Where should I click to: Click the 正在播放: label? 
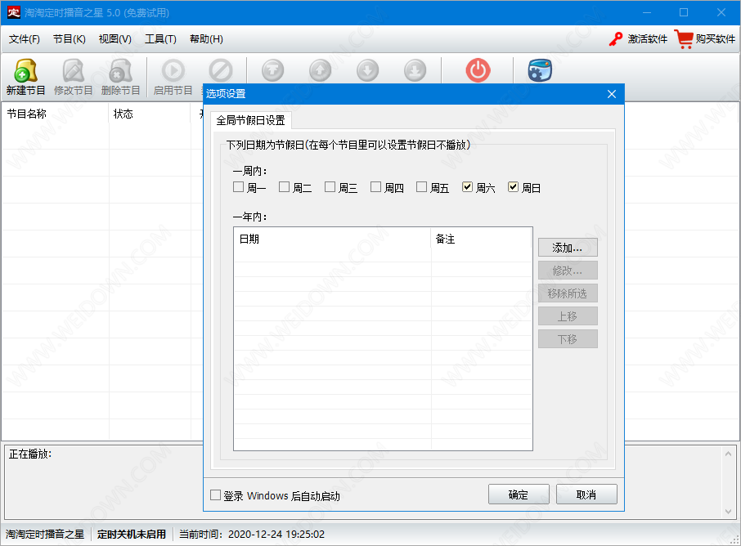coord(30,454)
